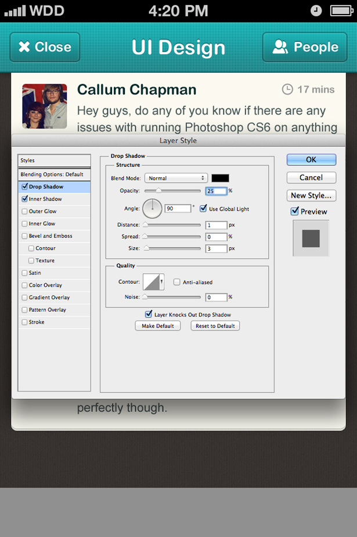Click the alarm clock status bar icon
This screenshot has height=537, width=357.
316,10
